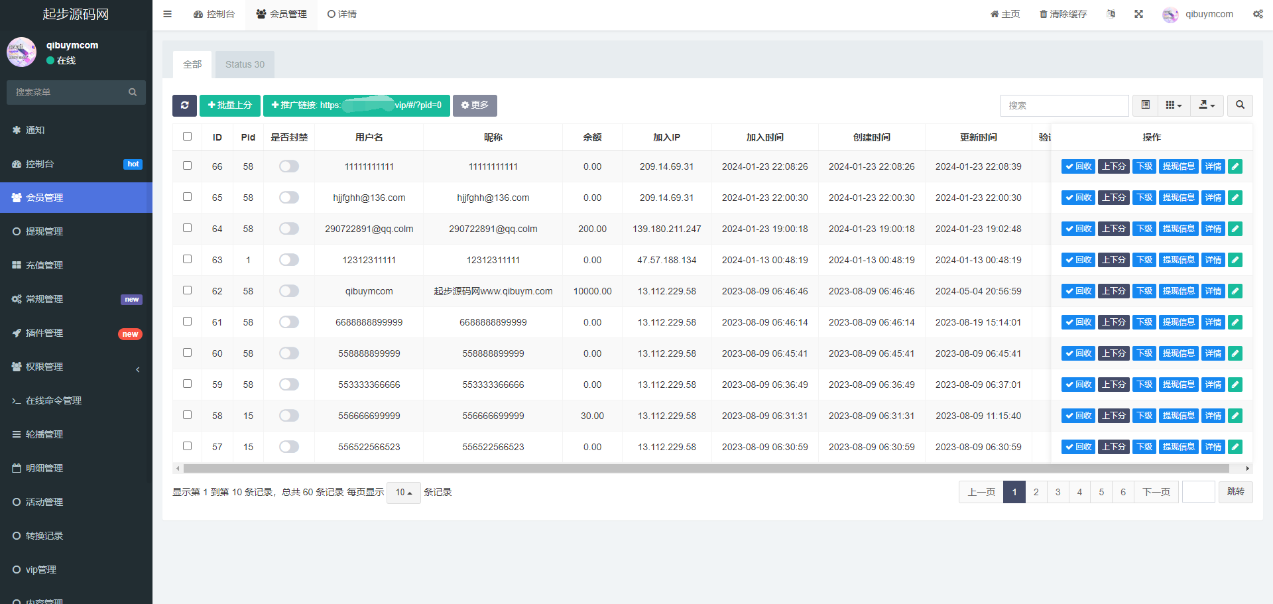Open the export data dropdown
This screenshot has height=604, width=1273.
(x=1207, y=105)
